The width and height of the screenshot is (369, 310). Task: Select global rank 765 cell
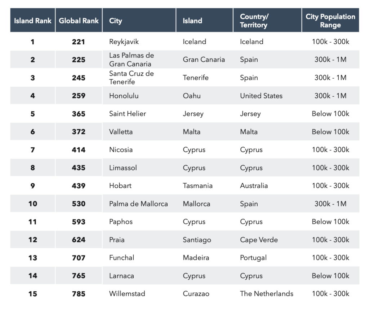click(x=79, y=276)
